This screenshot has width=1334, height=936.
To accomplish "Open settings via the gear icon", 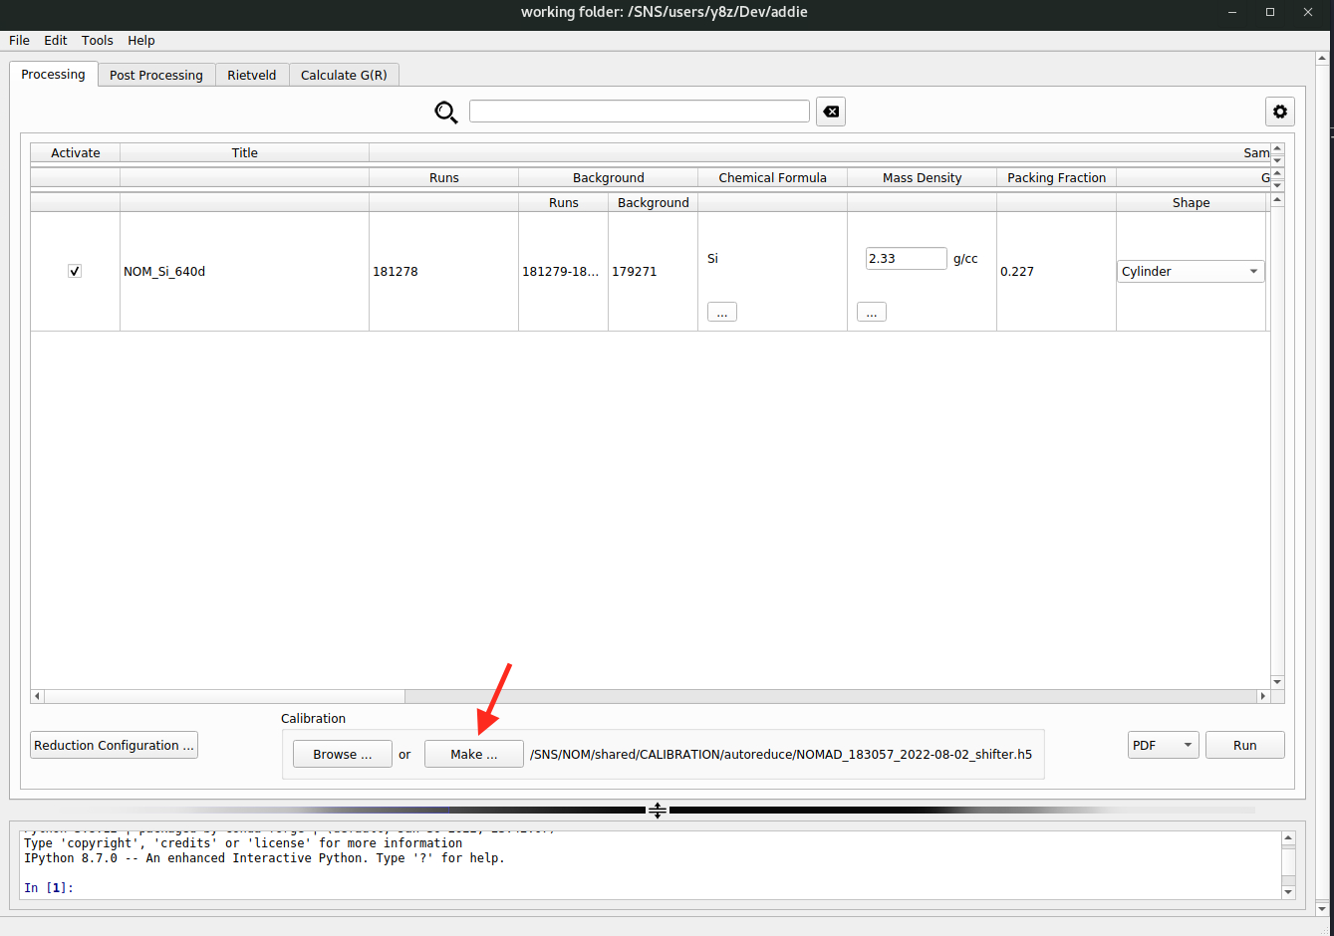I will tap(1279, 113).
